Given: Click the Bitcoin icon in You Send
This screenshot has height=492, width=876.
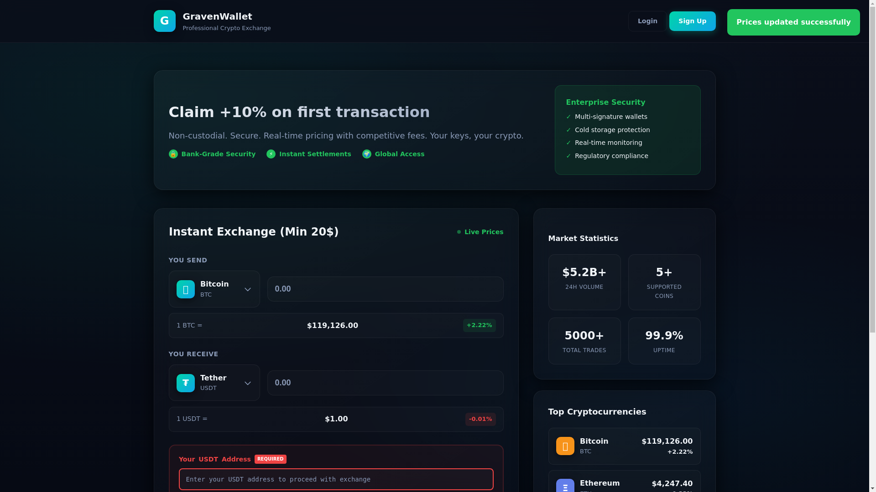Looking at the screenshot, I should (x=186, y=289).
